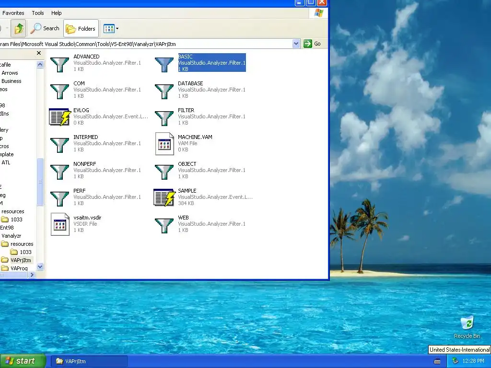Click folder tree scroll down arrow
491x368 pixels.
tap(40, 267)
